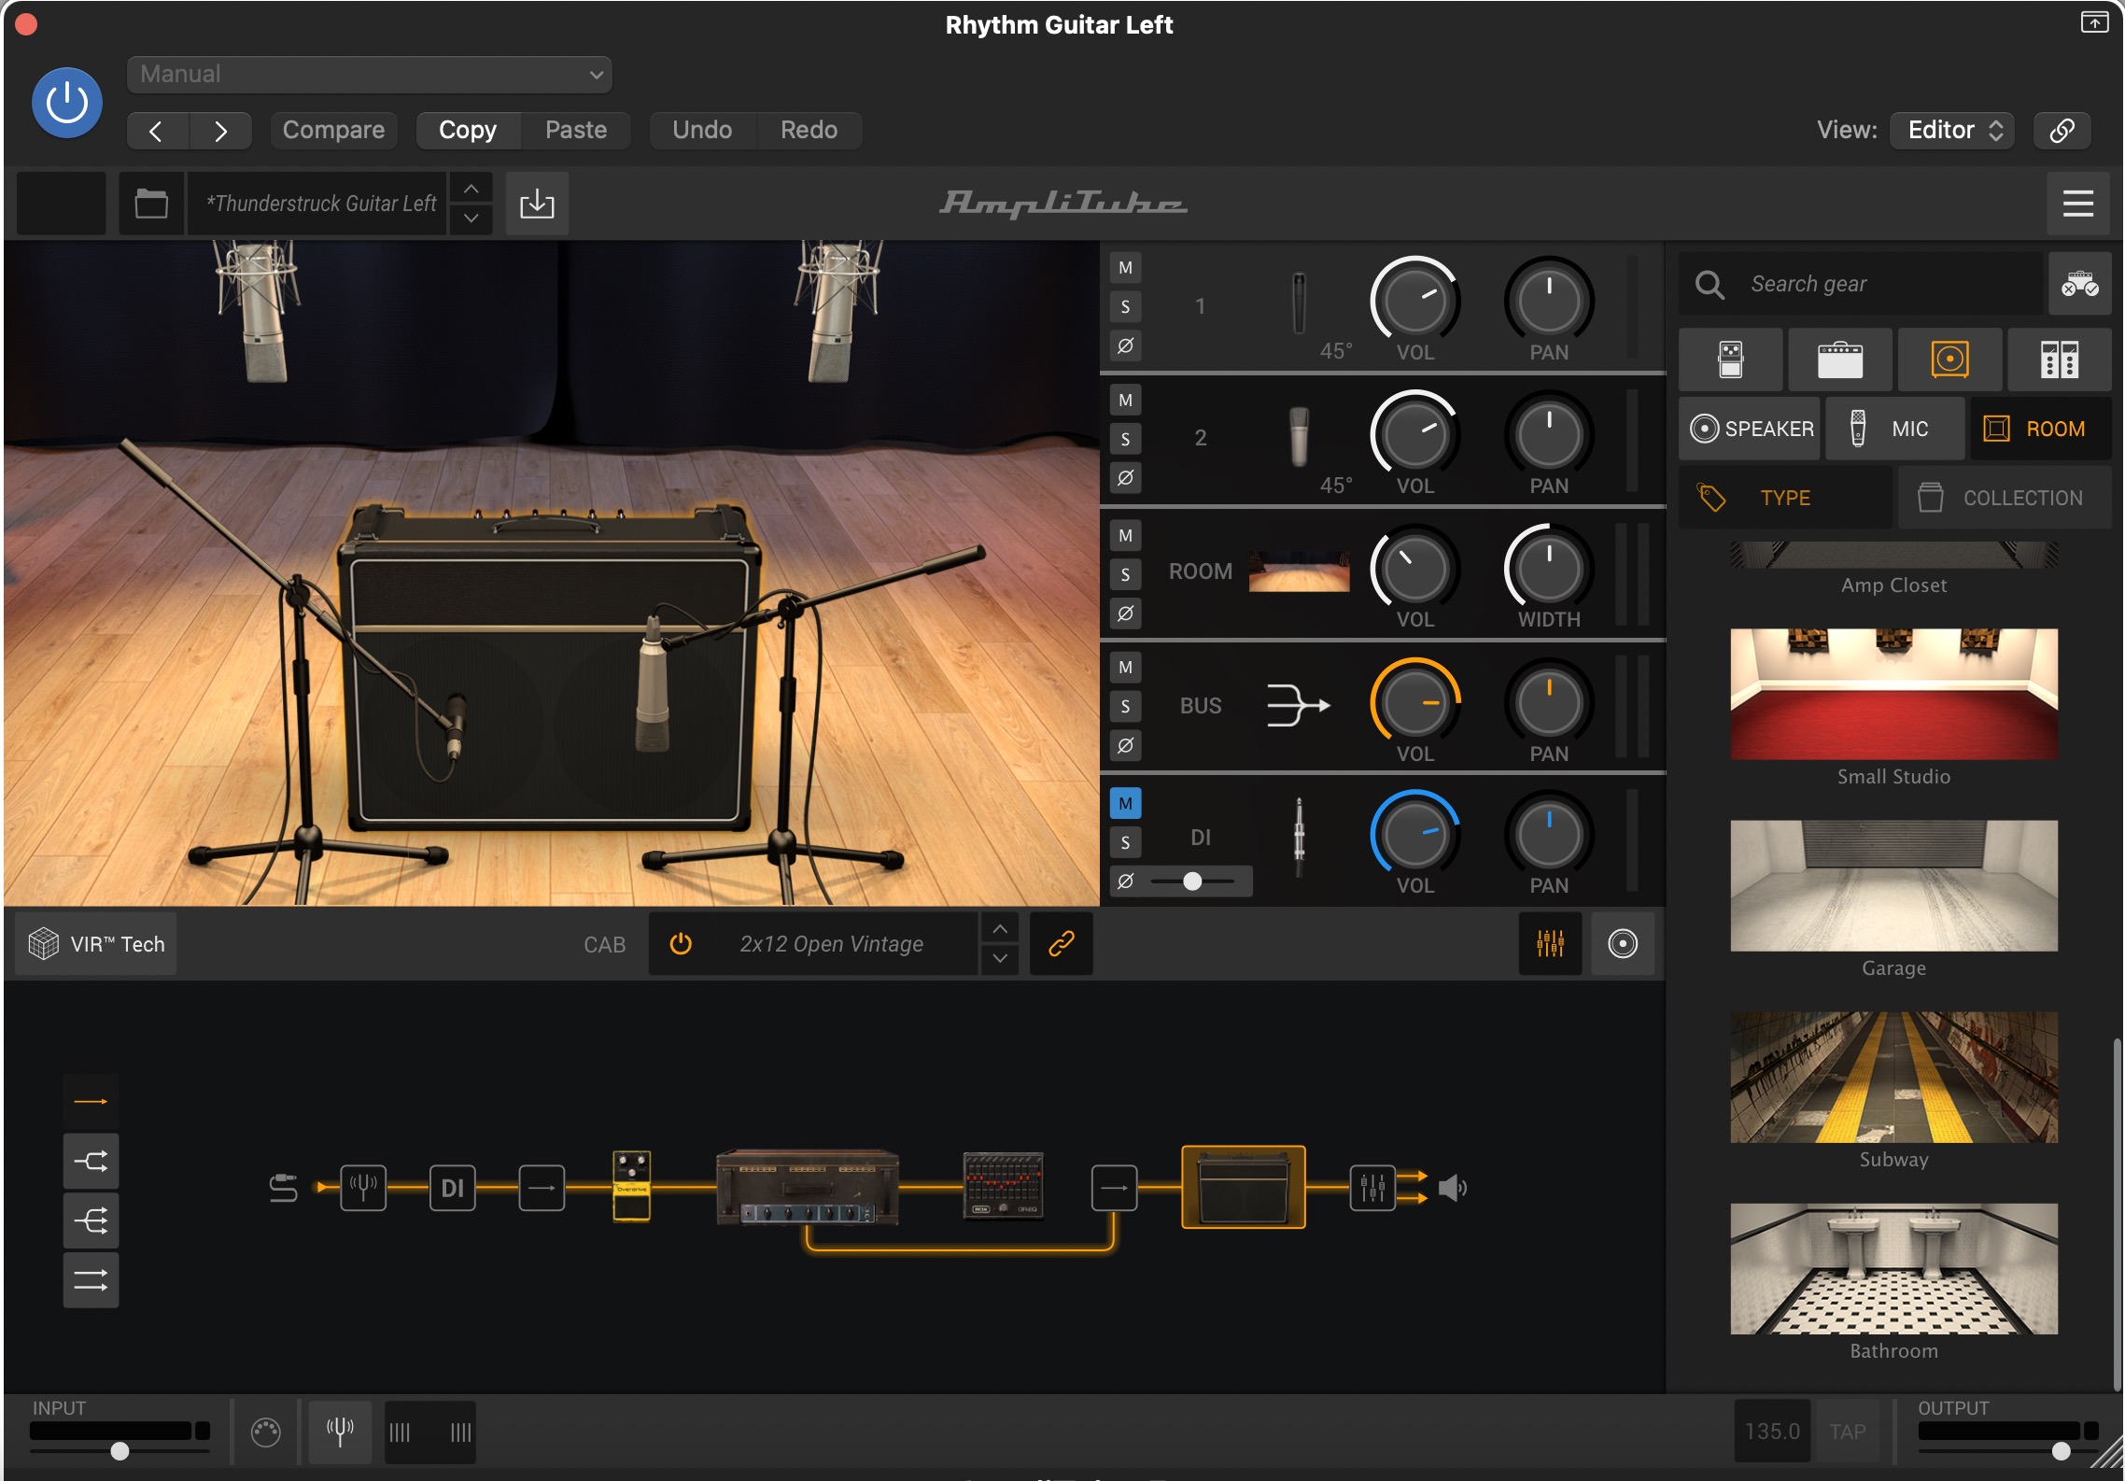
Task: Switch to the SPEAKER tab
Action: pos(1750,429)
